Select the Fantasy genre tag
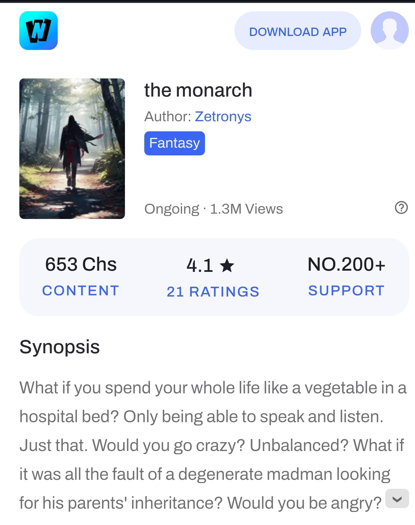Viewport: 415px width, 525px height. [174, 143]
